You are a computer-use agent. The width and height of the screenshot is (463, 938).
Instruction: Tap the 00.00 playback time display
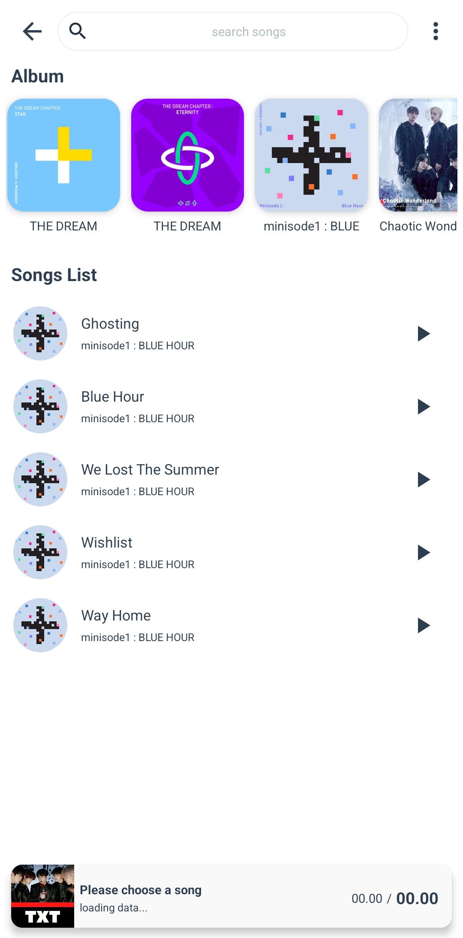pos(394,898)
